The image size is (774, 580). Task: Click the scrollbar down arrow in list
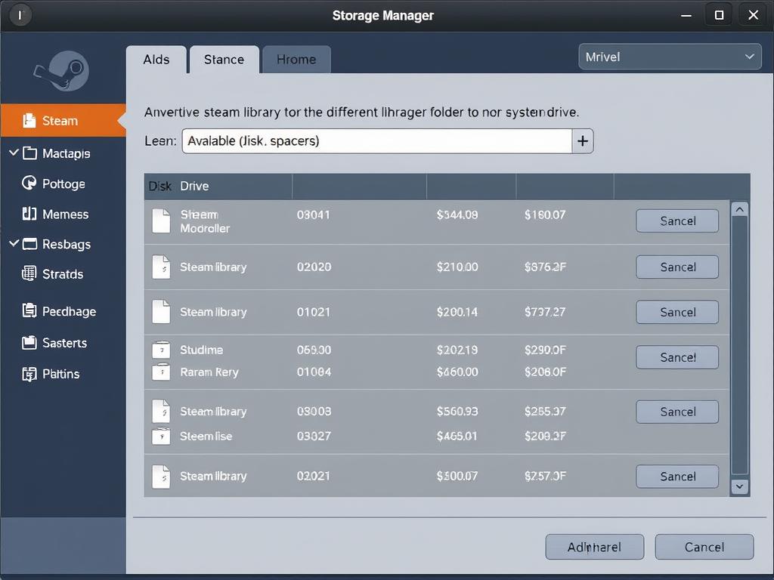coord(740,487)
